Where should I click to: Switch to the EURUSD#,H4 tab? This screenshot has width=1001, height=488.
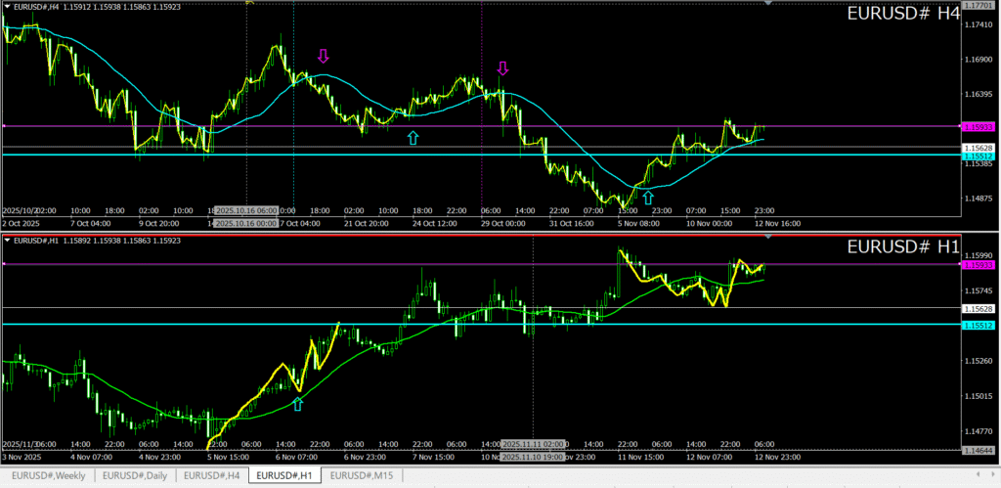point(212,475)
